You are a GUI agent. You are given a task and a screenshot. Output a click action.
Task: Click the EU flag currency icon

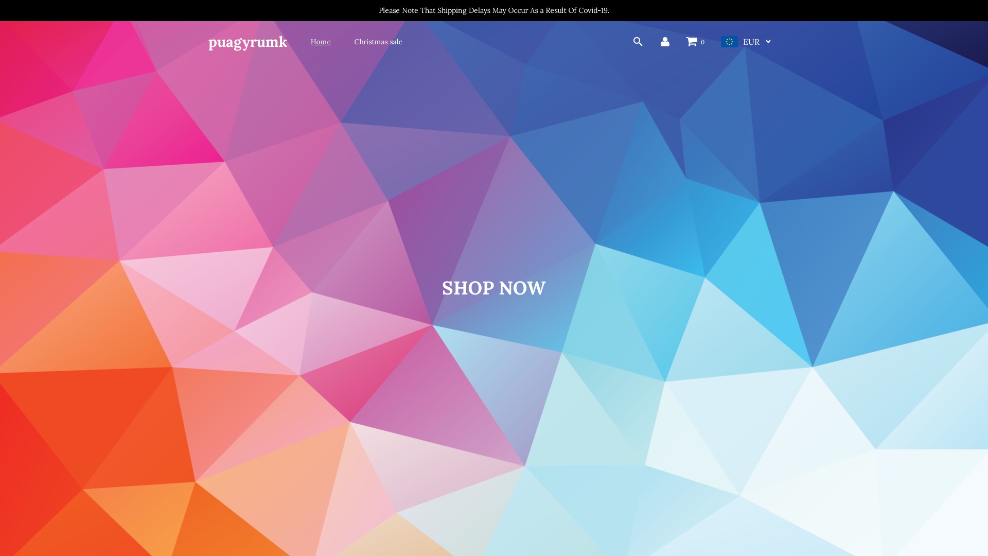729,42
